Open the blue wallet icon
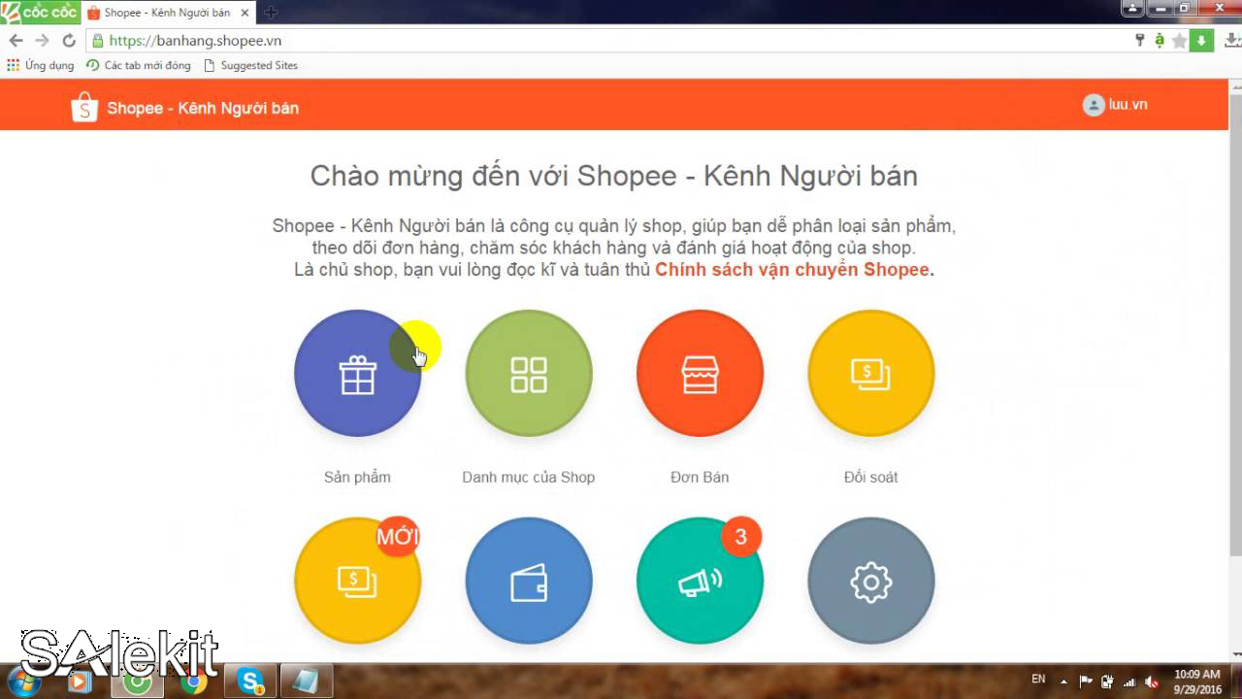This screenshot has width=1242, height=699. click(x=528, y=580)
